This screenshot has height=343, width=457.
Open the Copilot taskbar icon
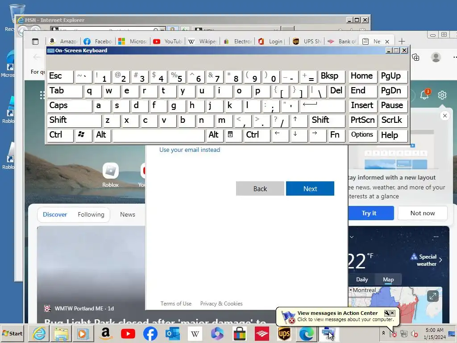pyautogui.click(x=217, y=334)
